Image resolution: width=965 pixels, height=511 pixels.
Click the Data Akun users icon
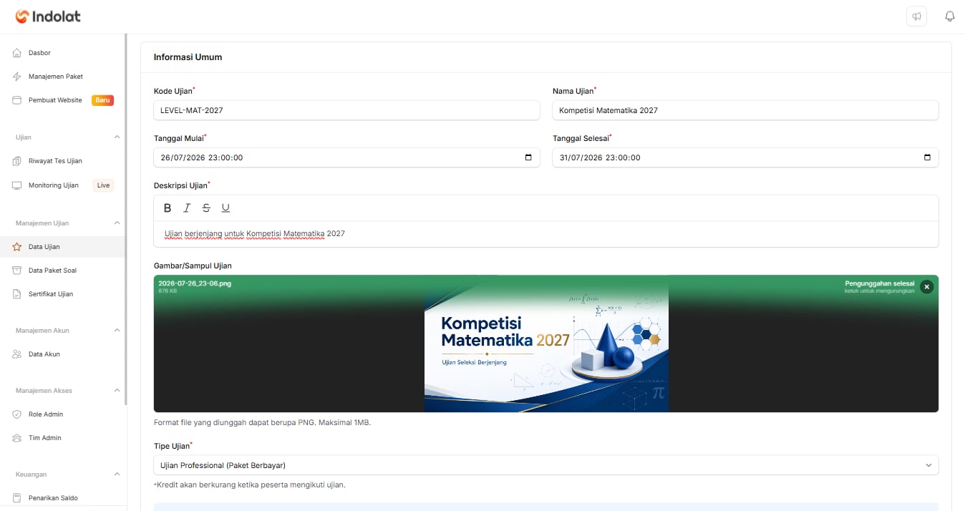(17, 354)
